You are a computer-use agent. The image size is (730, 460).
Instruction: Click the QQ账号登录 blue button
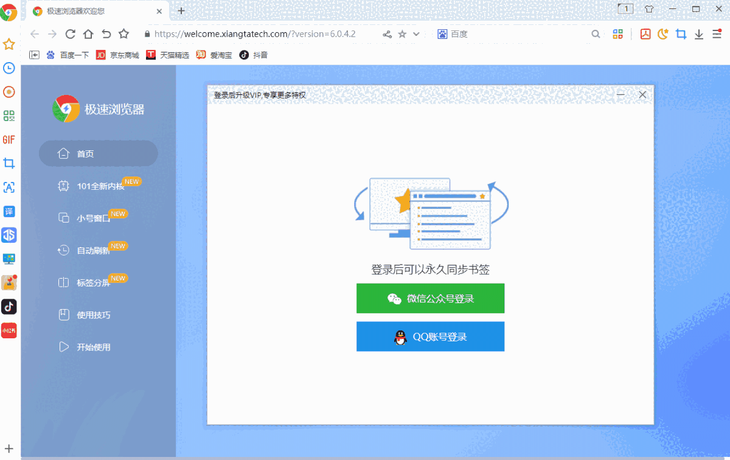point(430,336)
